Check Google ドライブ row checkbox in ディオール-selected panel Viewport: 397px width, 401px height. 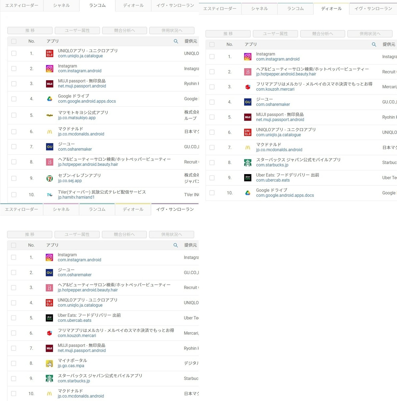(212, 193)
